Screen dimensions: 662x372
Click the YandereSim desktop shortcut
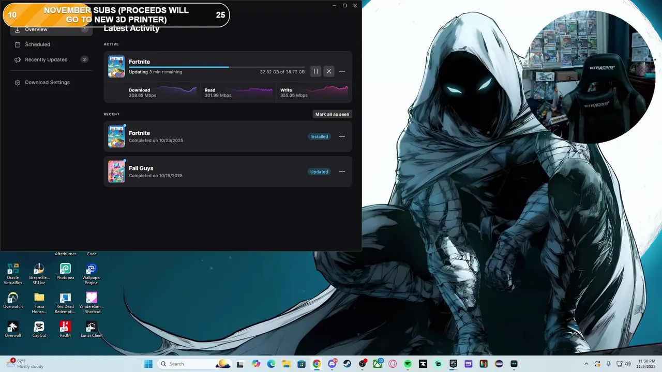(x=92, y=303)
